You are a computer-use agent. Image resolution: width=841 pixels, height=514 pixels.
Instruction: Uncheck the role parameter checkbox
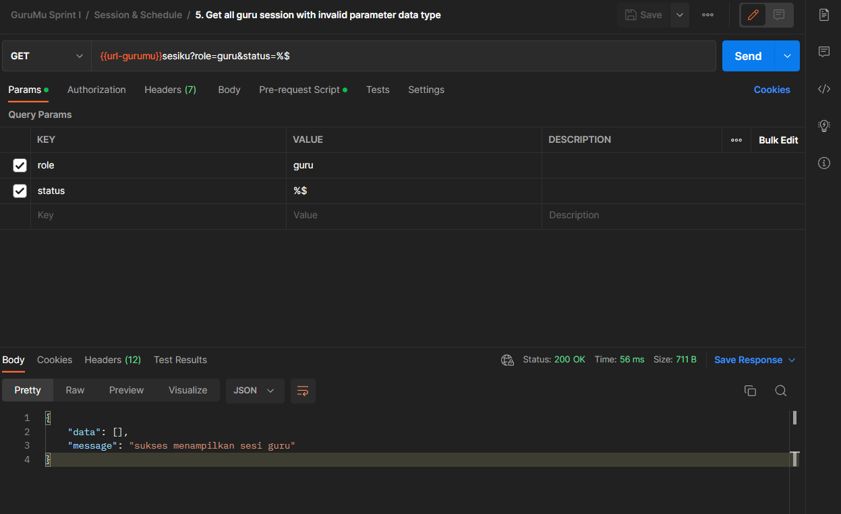click(x=20, y=165)
